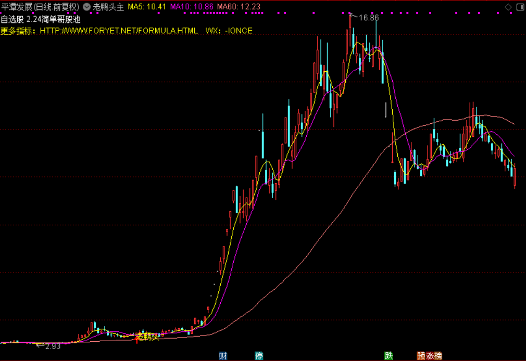Click the 财 finance marker icon
The height and width of the screenshot is (361, 526).
pyautogui.click(x=223, y=356)
